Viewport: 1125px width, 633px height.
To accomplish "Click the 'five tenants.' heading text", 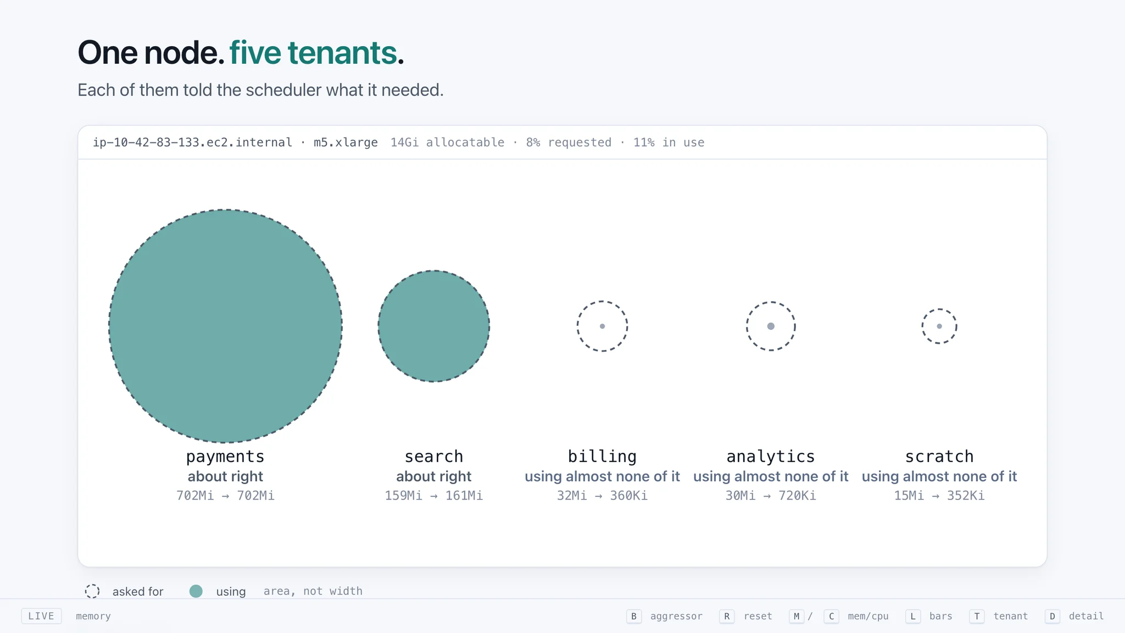I will 316,53.
